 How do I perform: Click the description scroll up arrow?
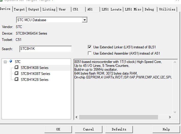(x=175, y=62)
